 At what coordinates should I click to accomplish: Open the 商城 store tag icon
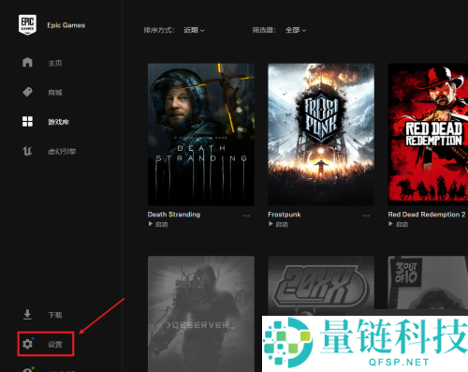27,92
